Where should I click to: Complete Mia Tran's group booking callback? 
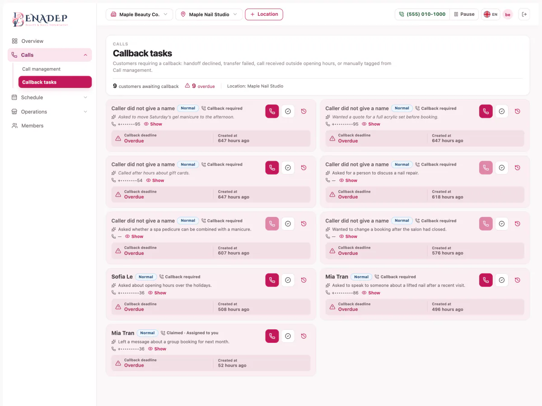click(288, 336)
